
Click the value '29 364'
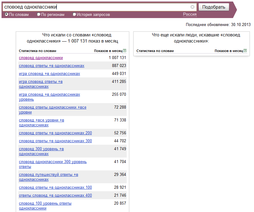[120, 174]
